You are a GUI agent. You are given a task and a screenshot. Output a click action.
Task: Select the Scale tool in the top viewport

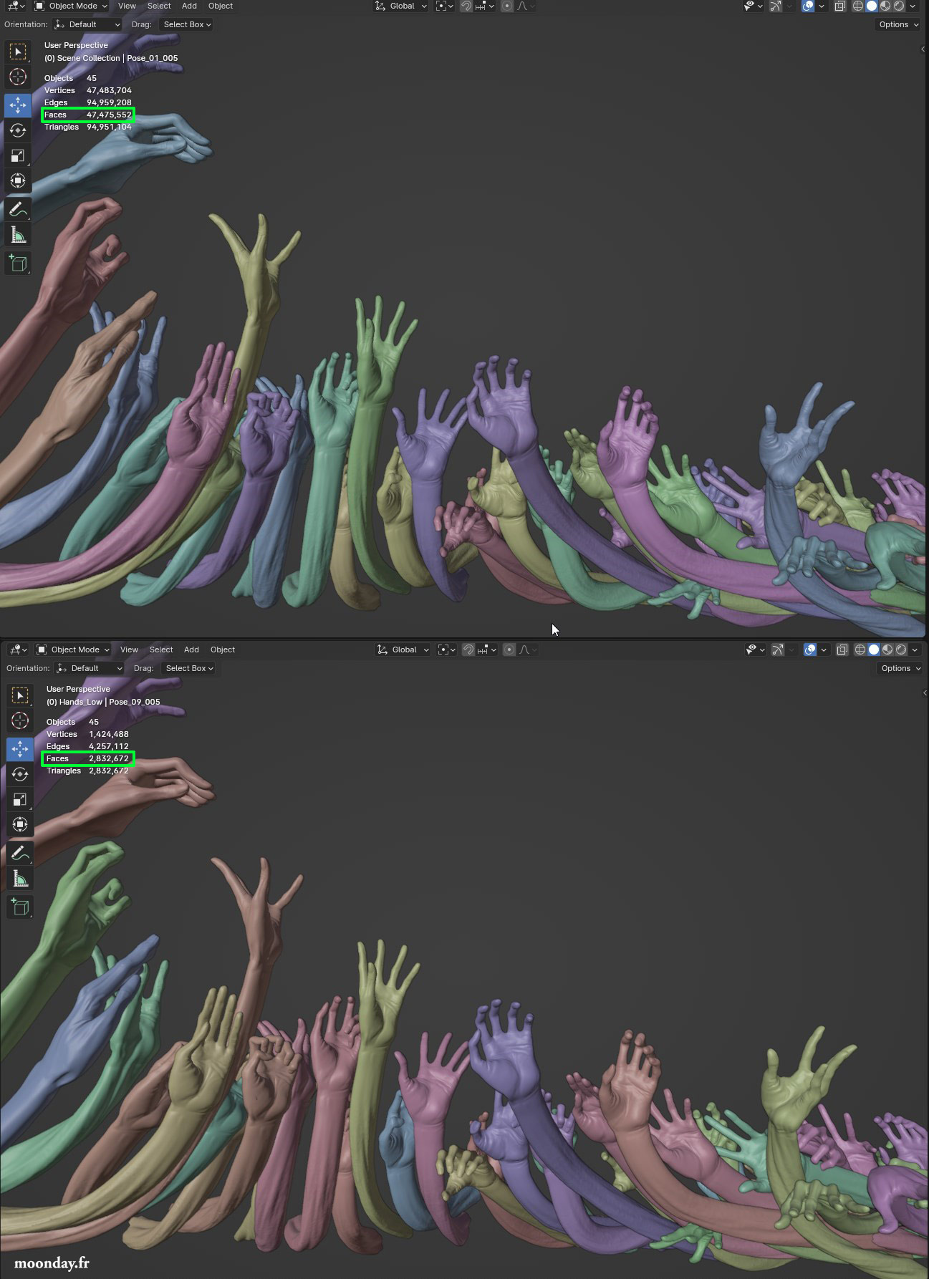pos(18,155)
